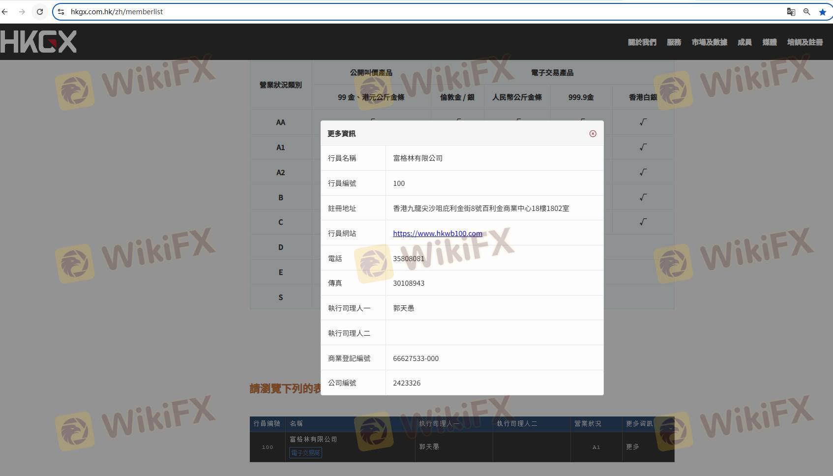833x476 pixels.
Task: Select fax number 30108943
Action: tap(409, 283)
